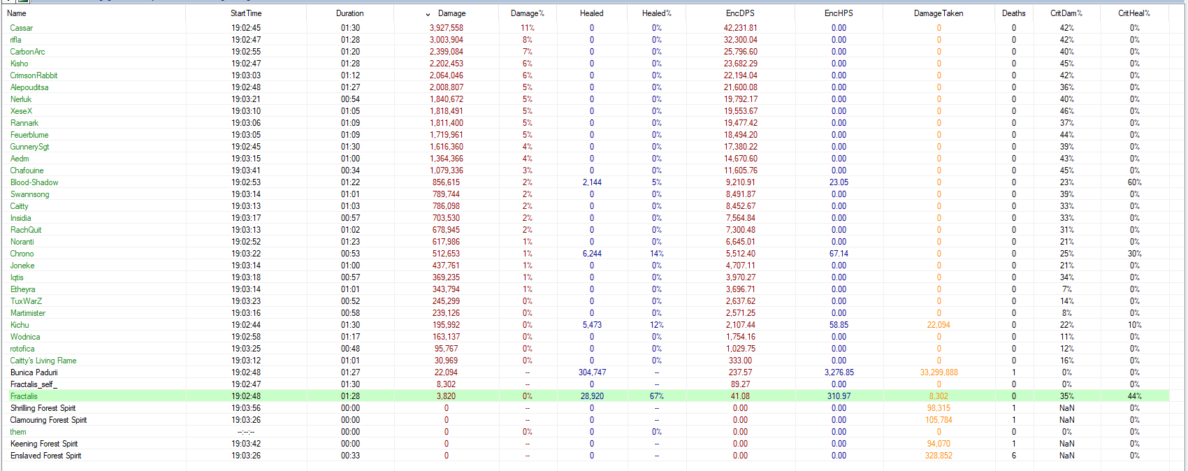Click the Deaths column header

tap(1013, 13)
